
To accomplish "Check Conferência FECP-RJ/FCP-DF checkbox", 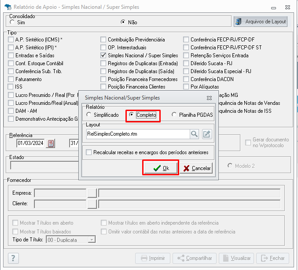I will [x=186, y=40].
